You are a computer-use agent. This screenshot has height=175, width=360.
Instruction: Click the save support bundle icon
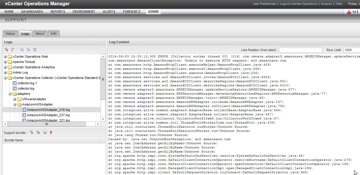(44, 133)
